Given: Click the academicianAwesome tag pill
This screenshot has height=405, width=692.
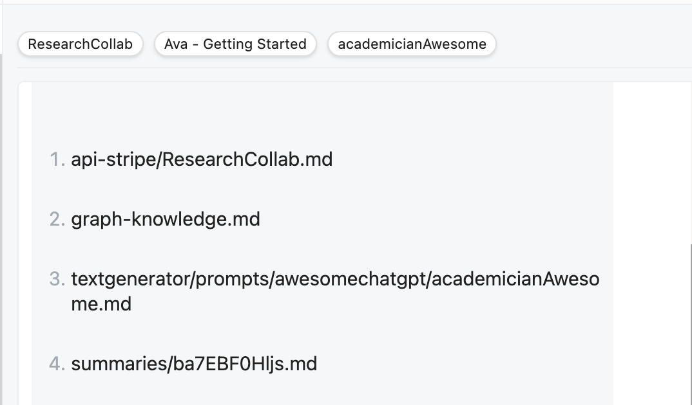Looking at the screenshot, I should coord(411,44).
